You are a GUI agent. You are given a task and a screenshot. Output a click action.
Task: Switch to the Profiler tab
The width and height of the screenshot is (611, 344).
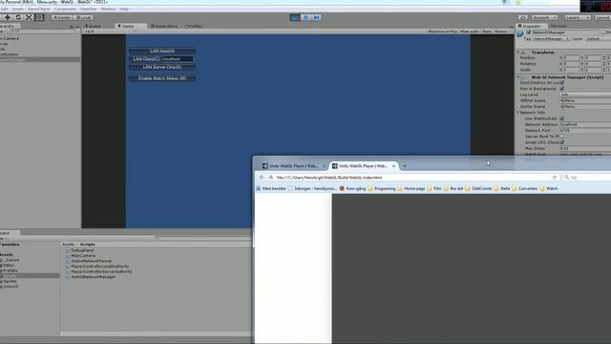click(194, 26)
